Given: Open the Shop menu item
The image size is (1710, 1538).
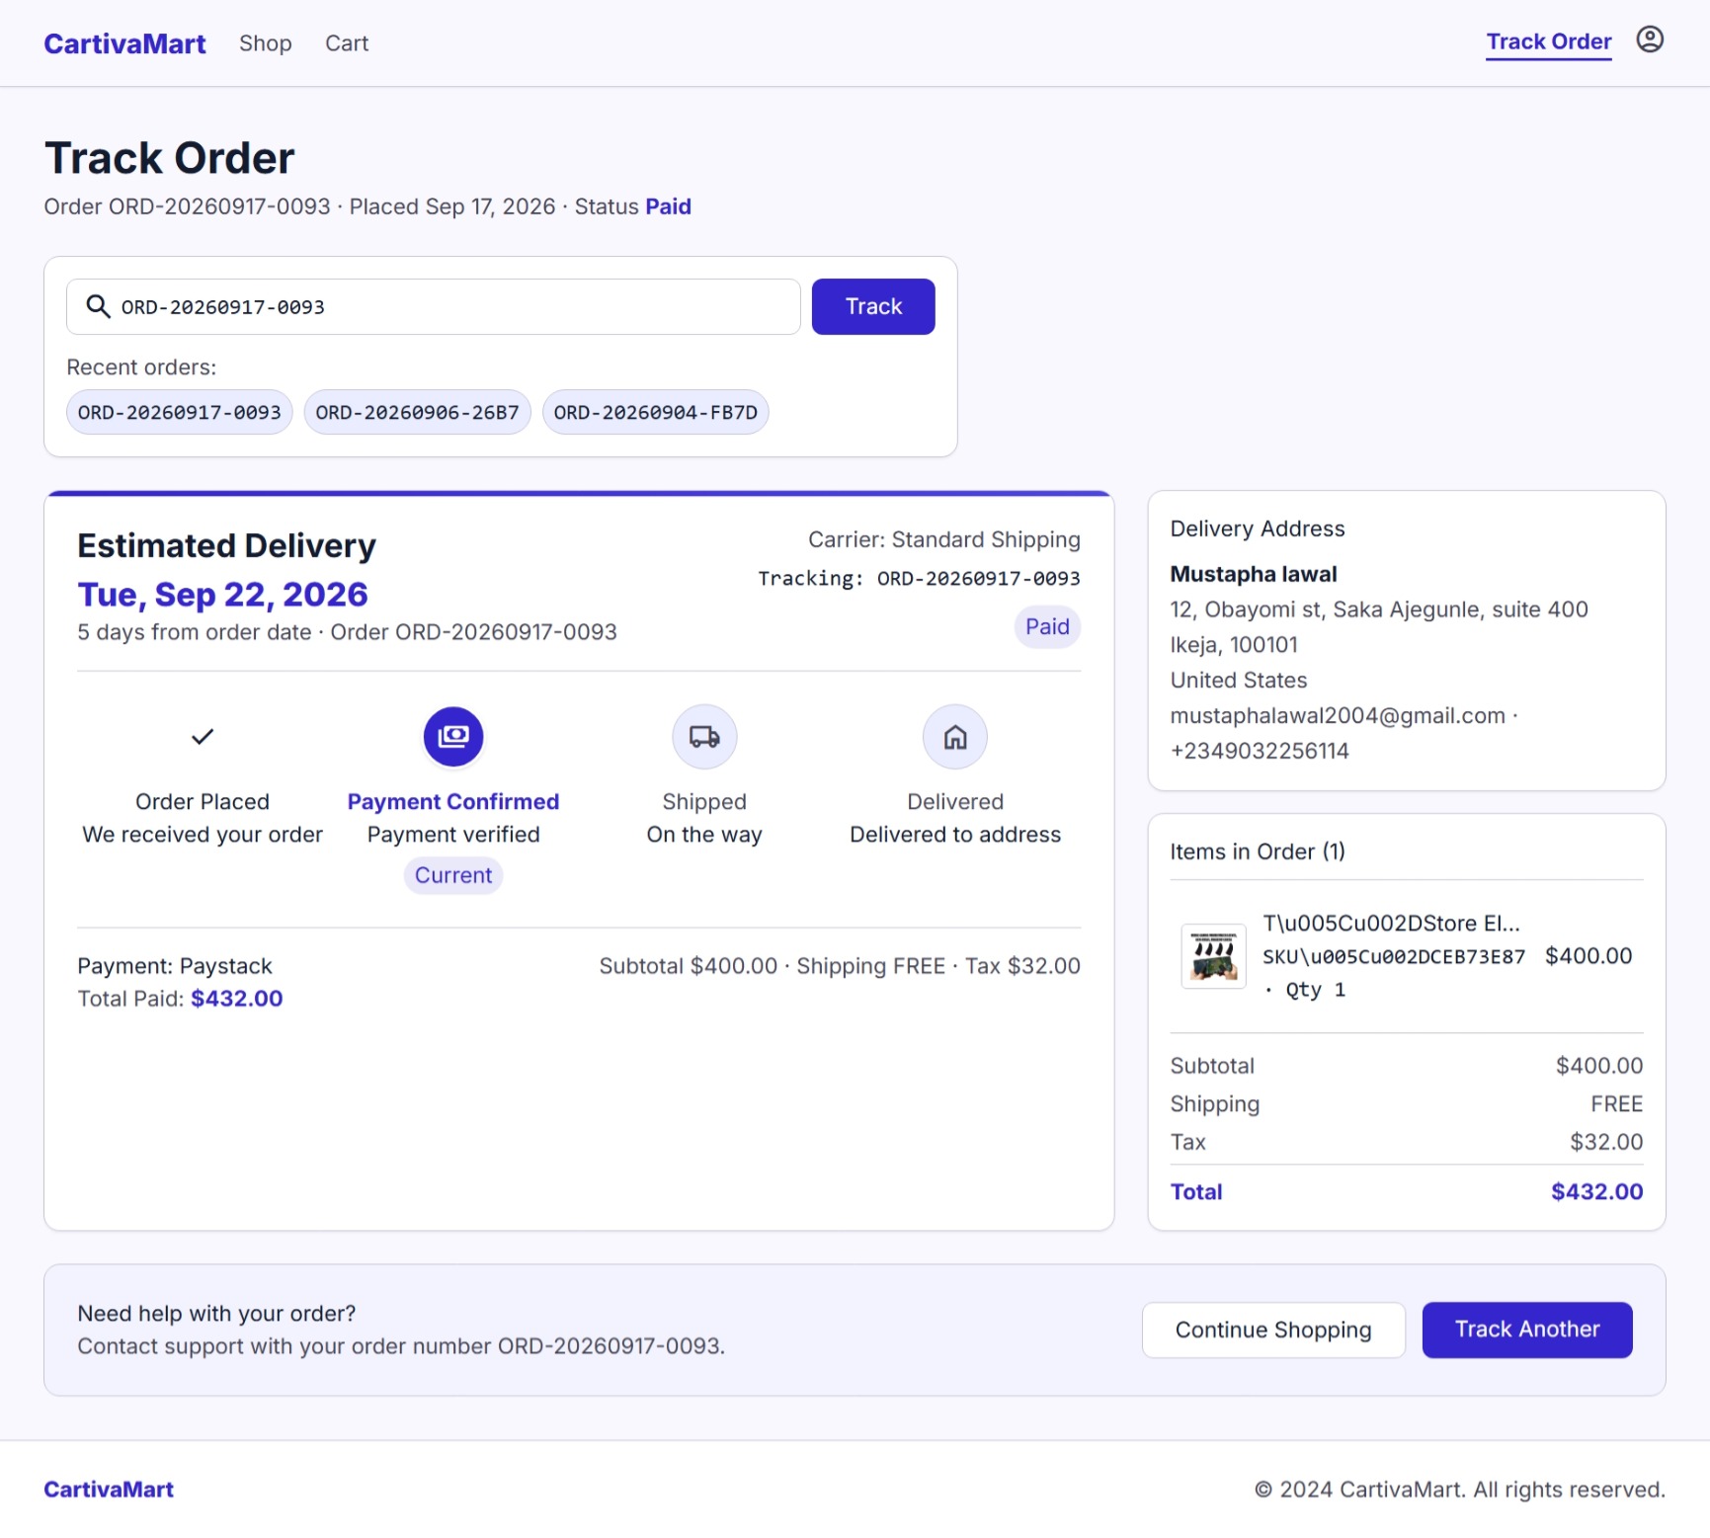Looking at the screenshot, I should [x=266, y=43].
